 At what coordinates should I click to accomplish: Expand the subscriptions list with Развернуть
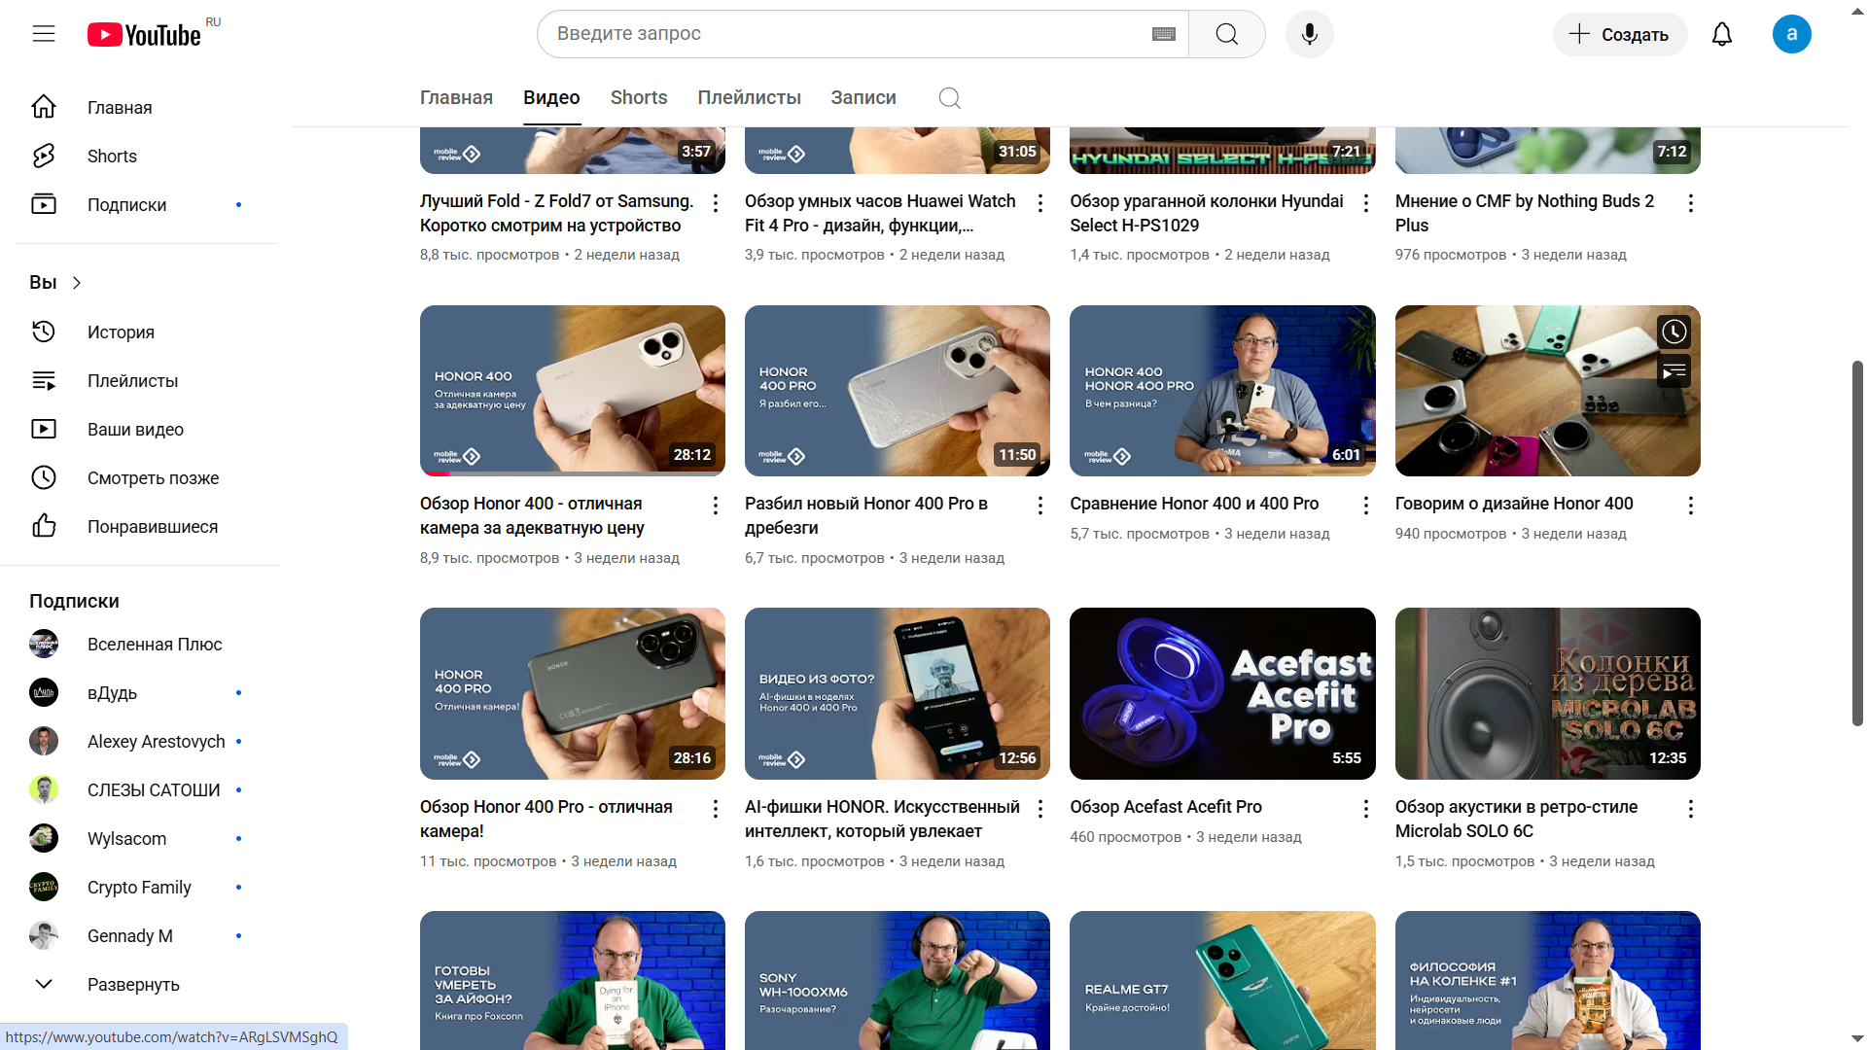point(146,984)
